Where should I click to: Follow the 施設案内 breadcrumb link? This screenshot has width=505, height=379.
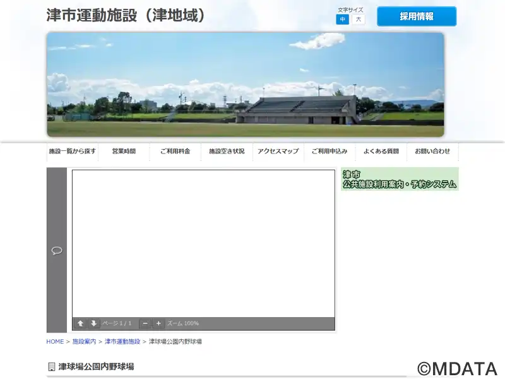84,342
